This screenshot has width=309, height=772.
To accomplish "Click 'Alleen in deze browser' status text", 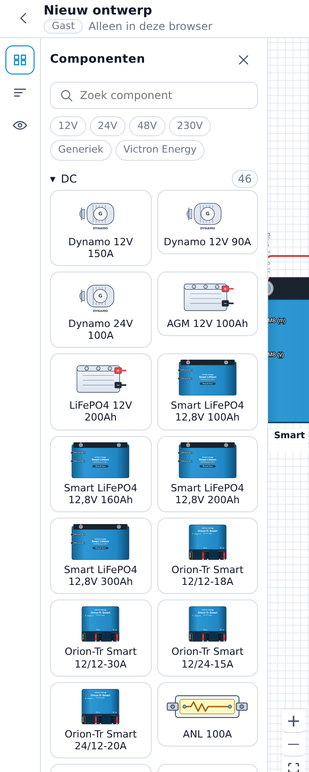I will [150, 26].
